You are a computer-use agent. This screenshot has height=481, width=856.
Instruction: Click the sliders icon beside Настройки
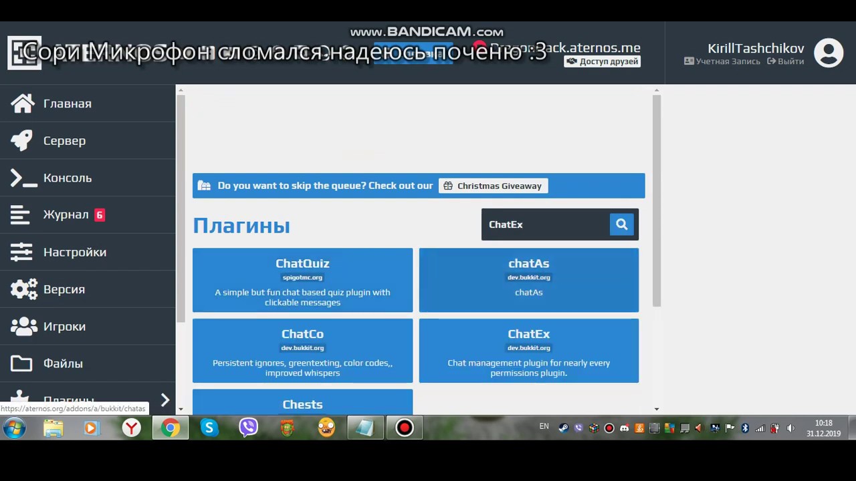pos(21,252)
